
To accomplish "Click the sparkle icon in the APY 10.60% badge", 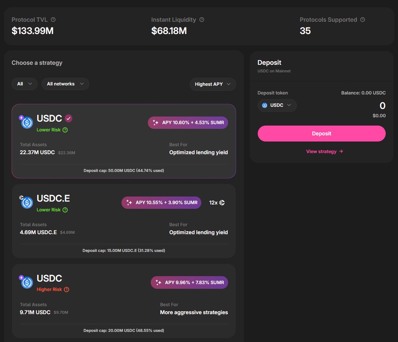I will point(155,123).
